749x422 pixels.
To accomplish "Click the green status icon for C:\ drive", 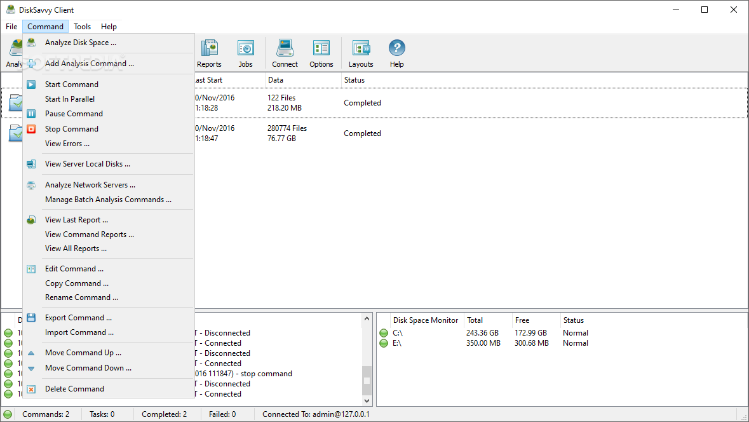I will pyautogui.click(x=384, y=333).
